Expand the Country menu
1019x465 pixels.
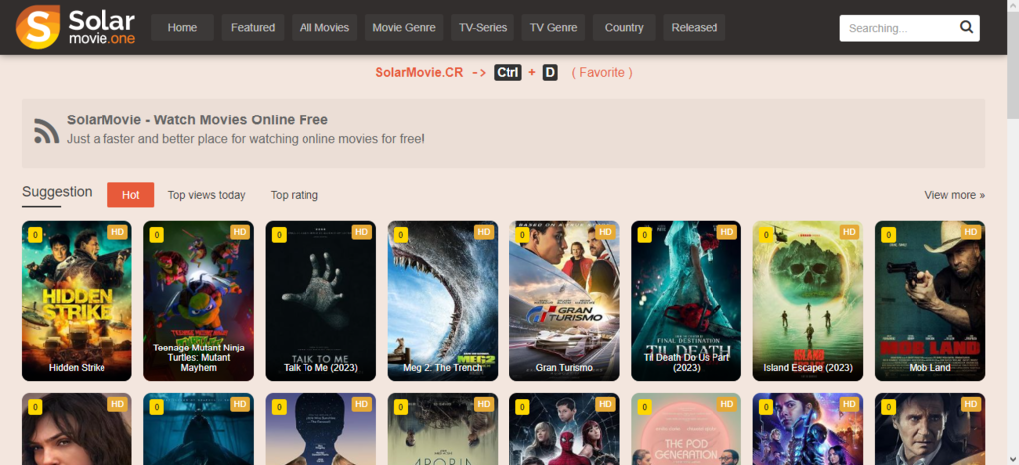click(x=624, y=27)
